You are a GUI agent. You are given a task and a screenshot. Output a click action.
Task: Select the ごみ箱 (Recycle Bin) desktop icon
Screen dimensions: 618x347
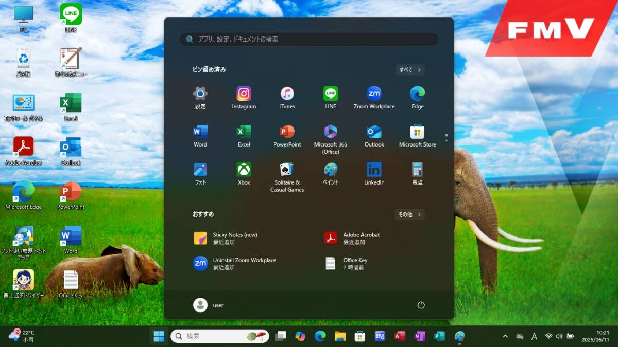23,63
